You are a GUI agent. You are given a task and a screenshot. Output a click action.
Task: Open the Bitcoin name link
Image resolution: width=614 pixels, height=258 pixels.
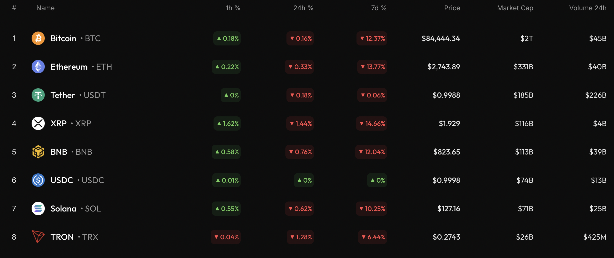pyautogui.click(x=63, y=38)
